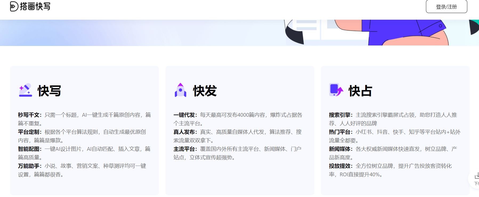Click the 真人发布 feature label

(184, 132)
